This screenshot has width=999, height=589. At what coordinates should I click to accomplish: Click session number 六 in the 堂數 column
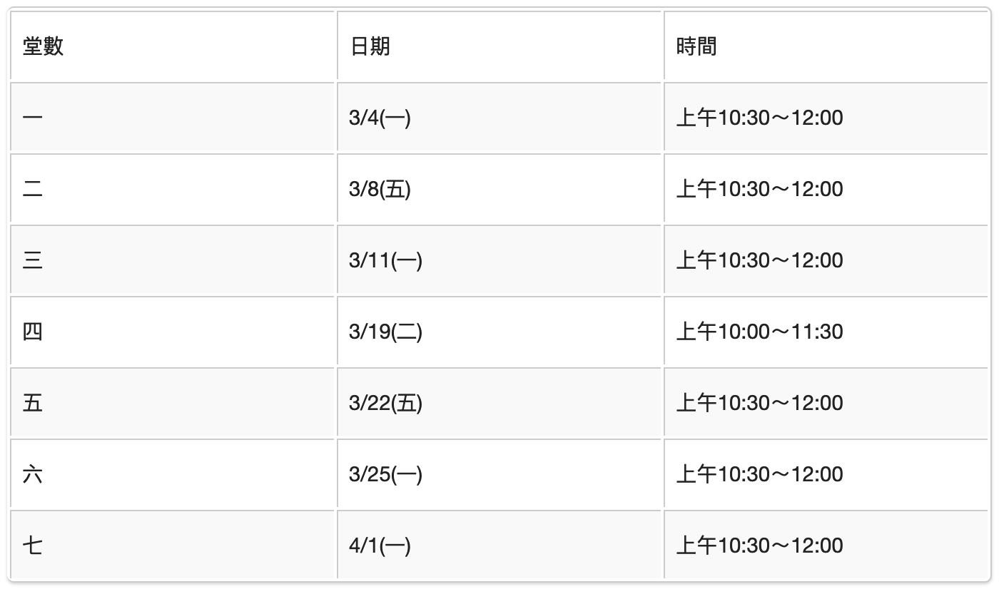[33, 474]
